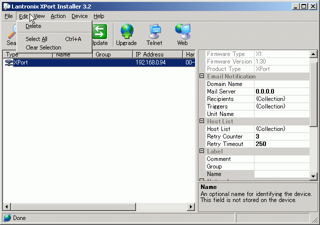The width and height of the screenshot is (320, 225).
Task: Select the XPort row name text
Action: coord(20,62)
